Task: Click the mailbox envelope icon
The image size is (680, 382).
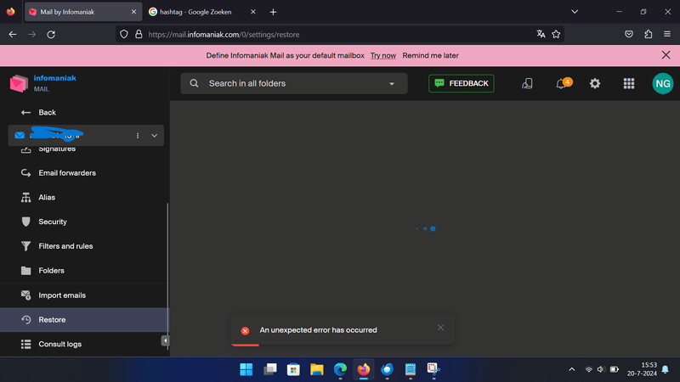Action: [20, 135]
